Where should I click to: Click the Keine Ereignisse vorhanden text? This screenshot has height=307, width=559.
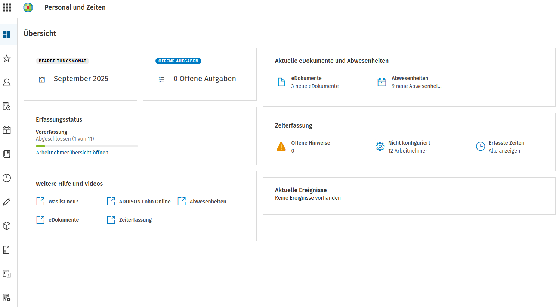(308, 198)
